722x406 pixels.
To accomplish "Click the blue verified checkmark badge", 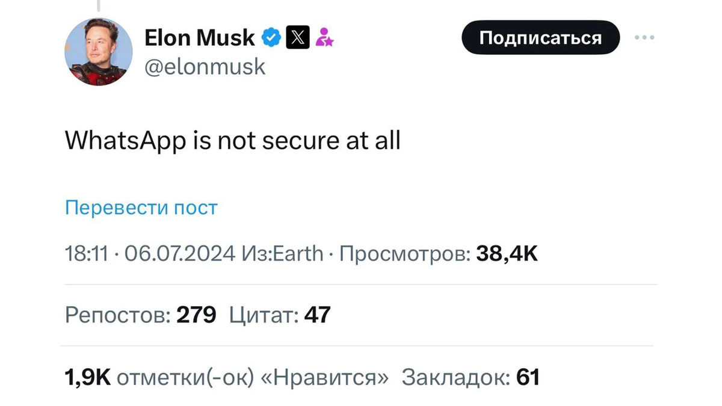I will point(271,38).
